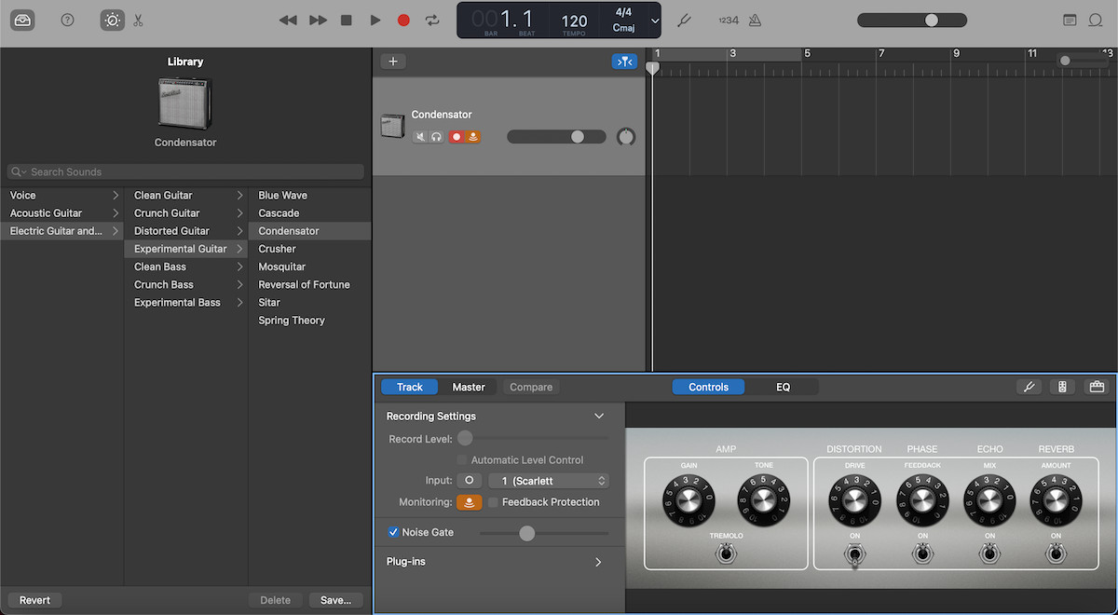Toggle the Catch playhead button
The height and width of the screenshot is (615, 1118).
624,61
